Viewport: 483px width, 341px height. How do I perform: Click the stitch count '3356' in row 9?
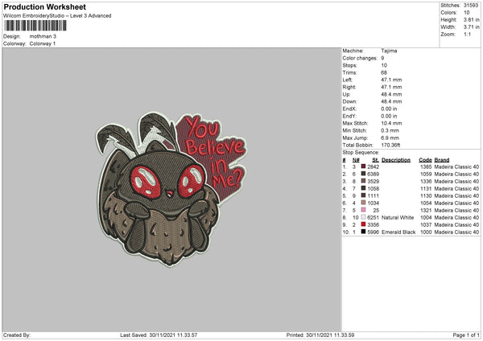click(x=373, y=224)
